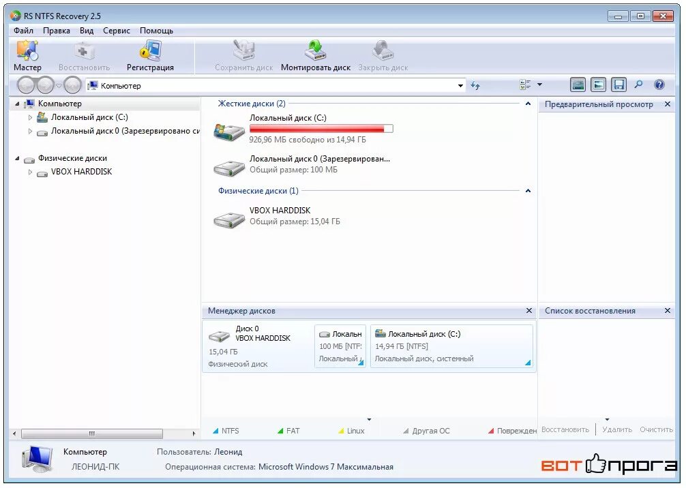
Task: Expand VBOX HARDDISK tree node
Action: tap(30, 172)
